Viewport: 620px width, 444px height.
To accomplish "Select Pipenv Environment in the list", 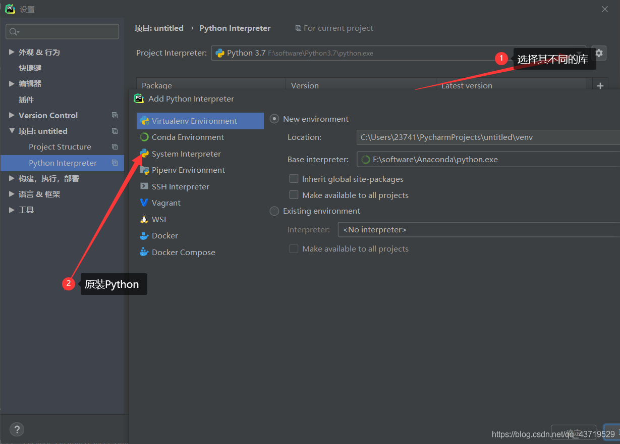I will click(x=200, y=170).
